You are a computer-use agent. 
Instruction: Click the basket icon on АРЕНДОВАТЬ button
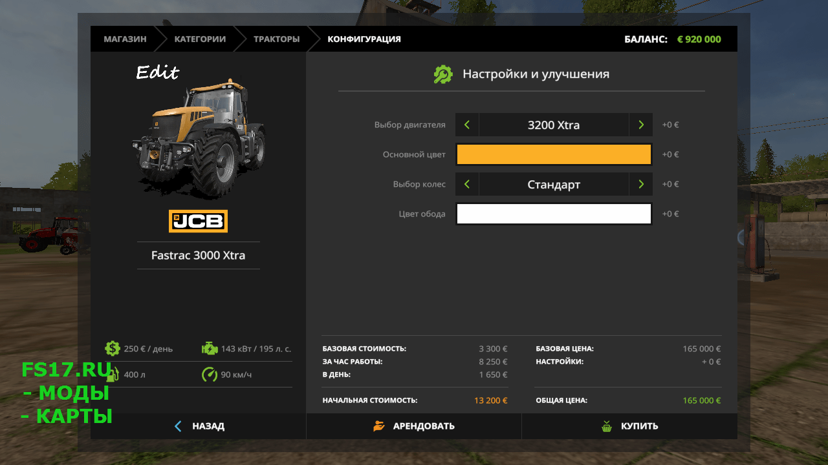point(378,426)
